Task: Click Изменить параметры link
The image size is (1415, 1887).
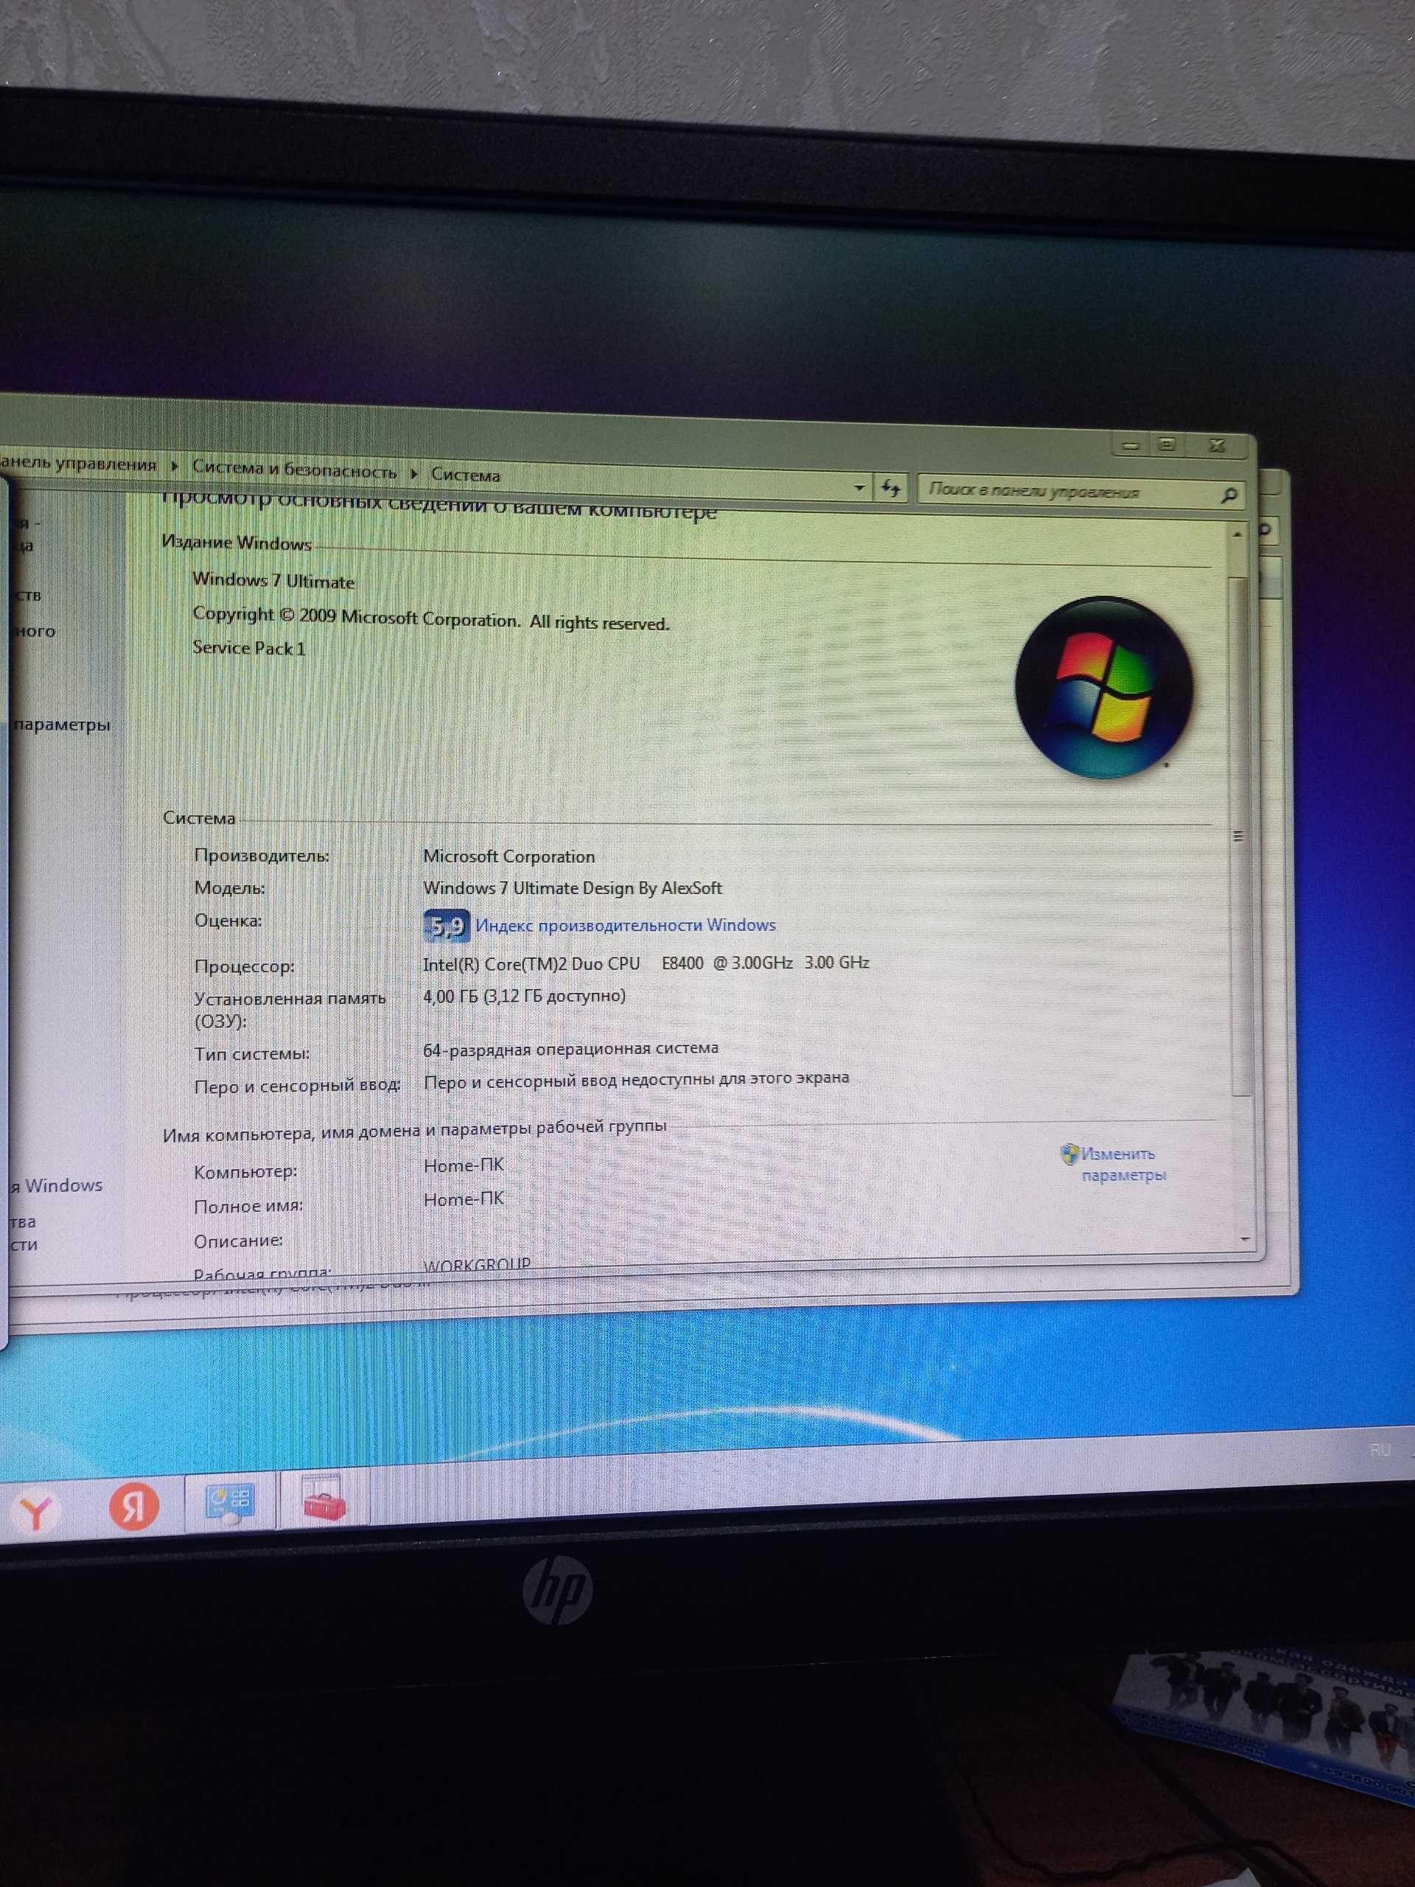Action: tap(1123, 1165)
